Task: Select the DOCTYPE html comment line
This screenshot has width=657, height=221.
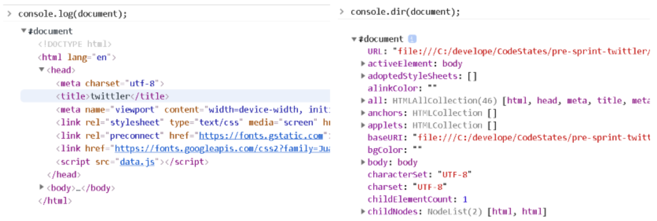Action: point(75,44)
